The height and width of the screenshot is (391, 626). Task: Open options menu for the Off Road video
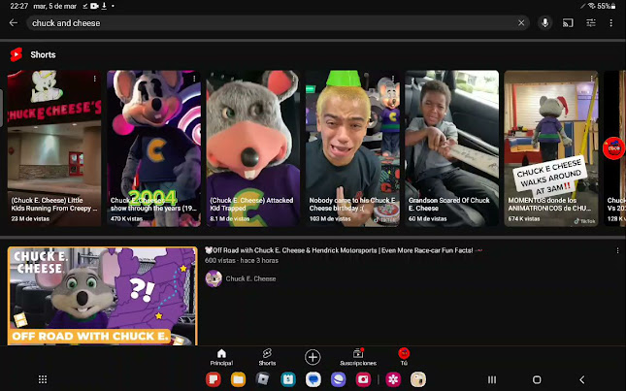click(x=617, y=250)
